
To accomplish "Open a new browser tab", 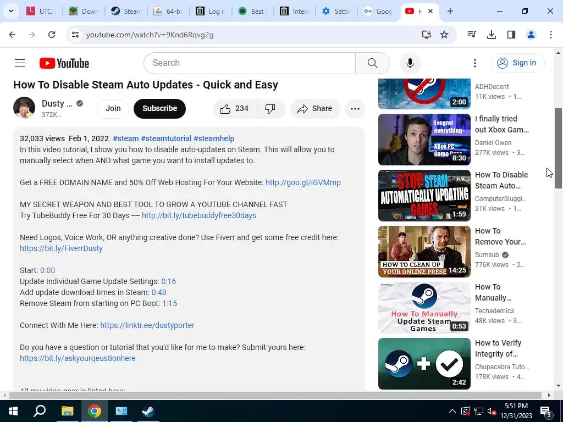I will tap(450, 11).
